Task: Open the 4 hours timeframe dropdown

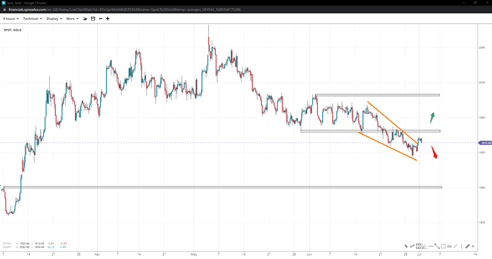Action: (11, 19)
